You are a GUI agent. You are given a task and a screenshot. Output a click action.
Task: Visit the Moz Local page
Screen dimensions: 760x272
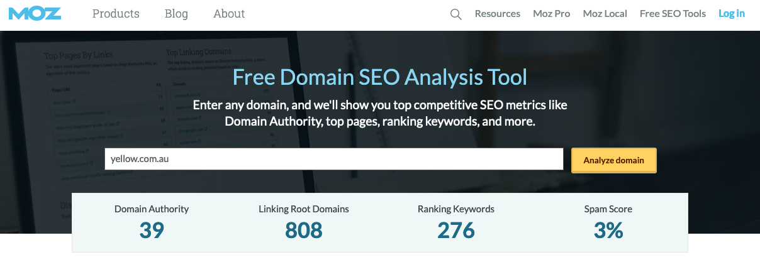pos(605,13)
